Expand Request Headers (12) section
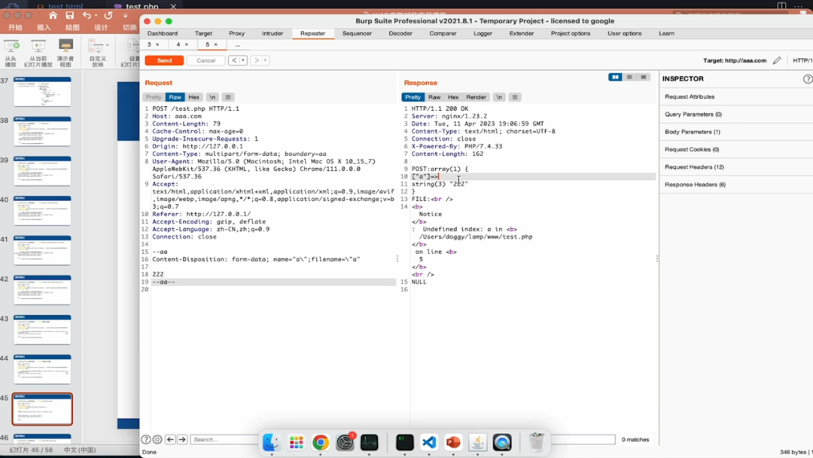Image resolution: width=813 pixels, height=458 pixels. [x=736, y=167]
